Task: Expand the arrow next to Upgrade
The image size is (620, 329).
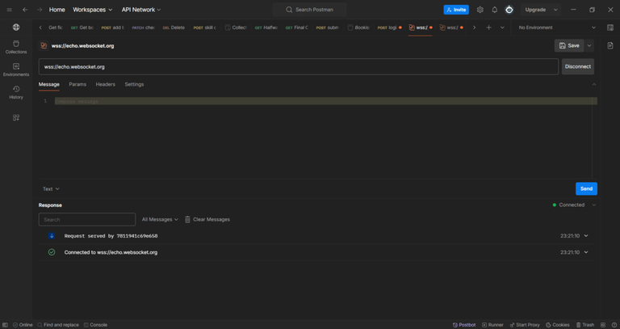Action: [x=555, y=10]
